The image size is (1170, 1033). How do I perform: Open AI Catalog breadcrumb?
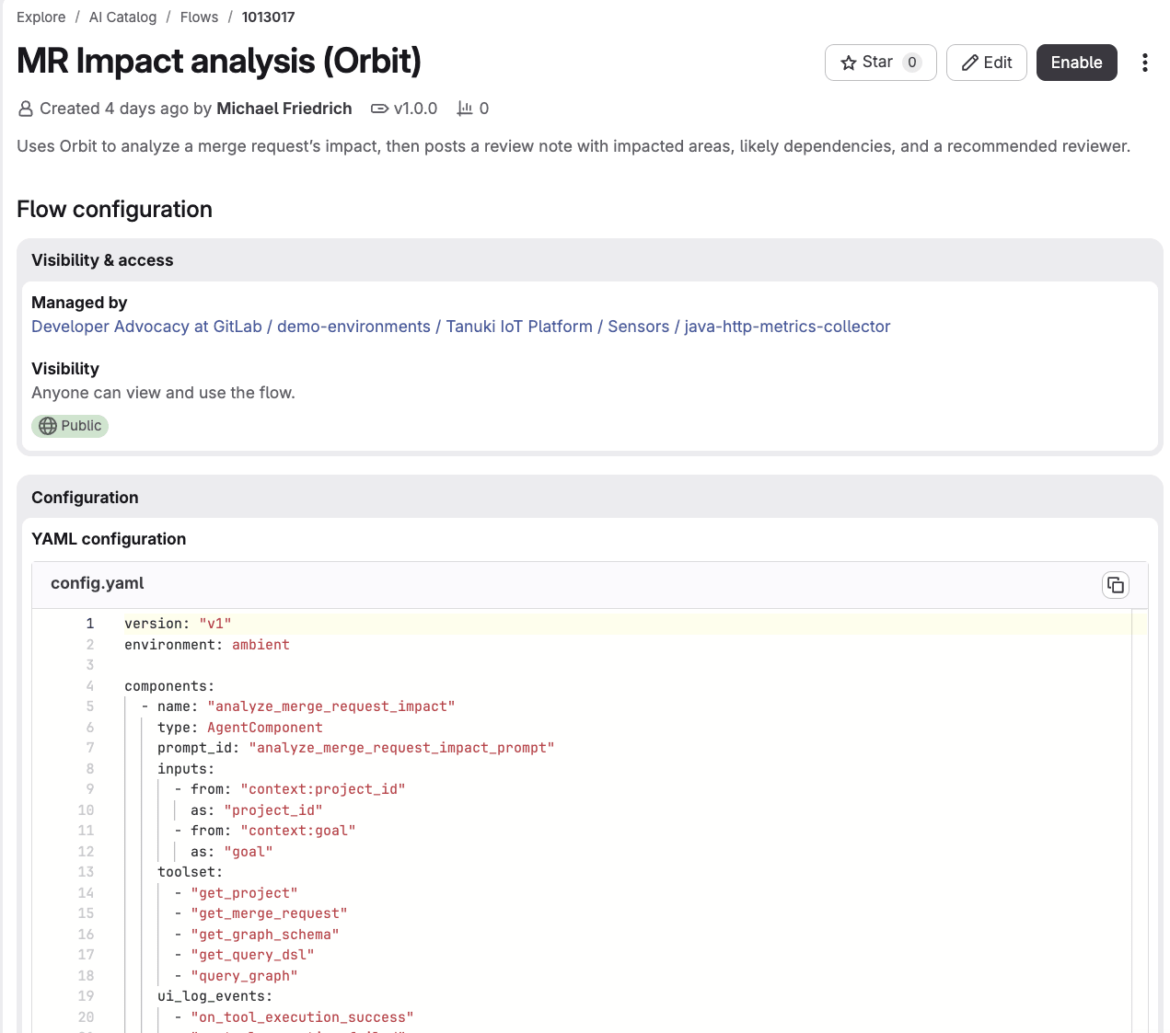click(x=123, y=17)
